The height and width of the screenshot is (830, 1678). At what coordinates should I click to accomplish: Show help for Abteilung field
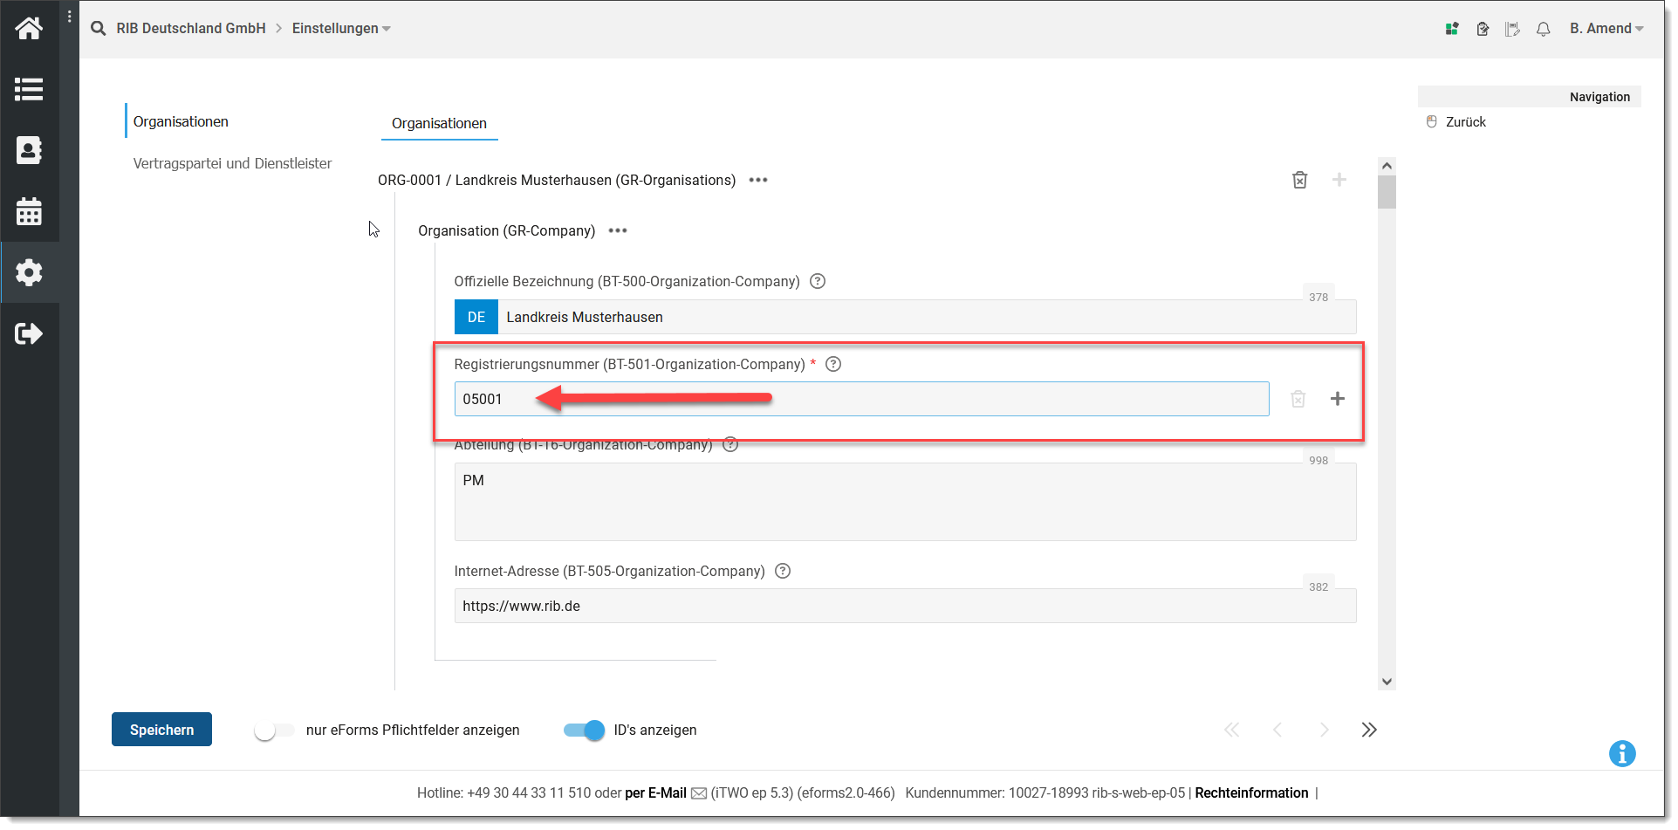click(730, 445)
